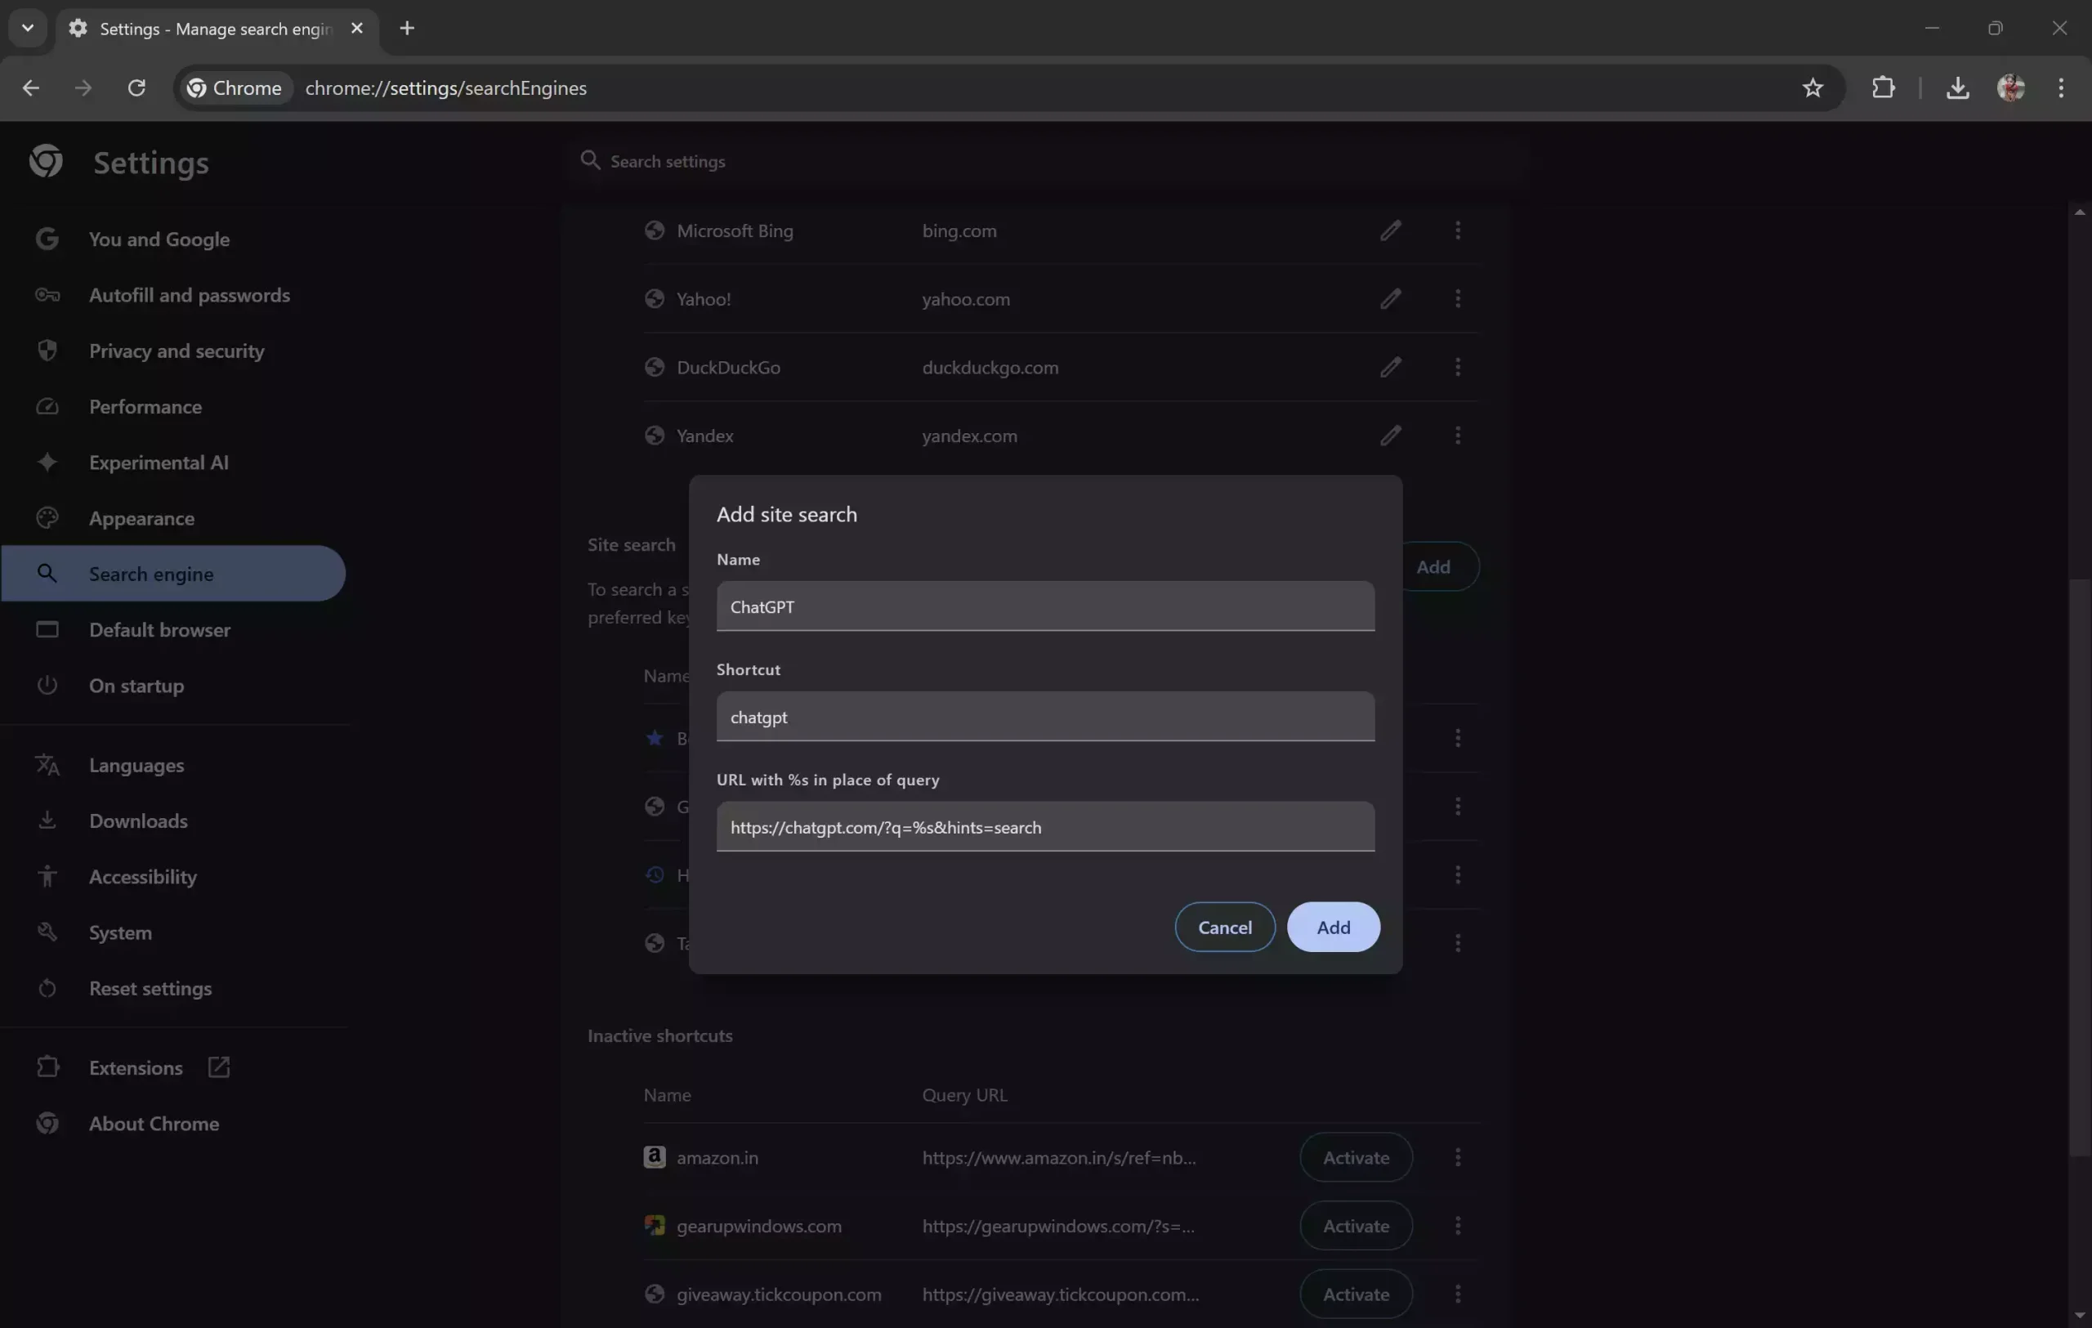This screenshot has width=2092, height=1328.
Task: Open Downloads settings page
Action: (x=174, y=820)
